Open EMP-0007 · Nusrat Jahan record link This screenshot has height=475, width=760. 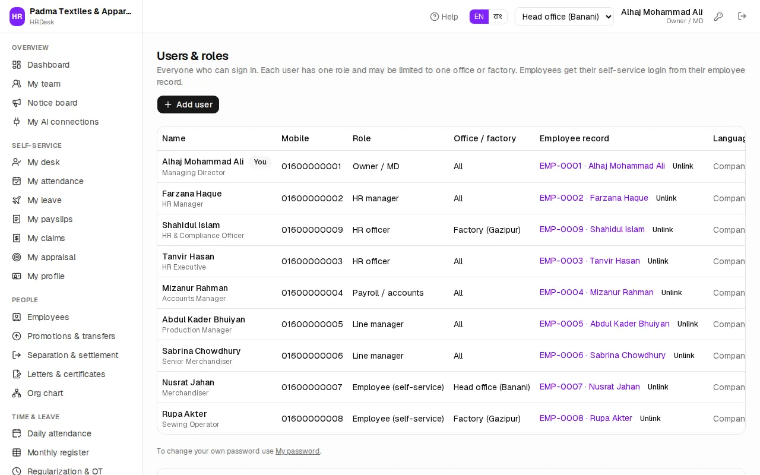590,387
